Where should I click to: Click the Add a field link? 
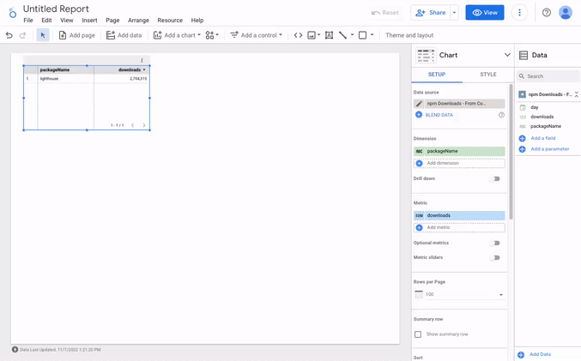click(x=542, y=138)
